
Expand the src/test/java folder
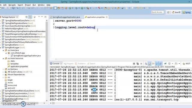pos(3,69)
